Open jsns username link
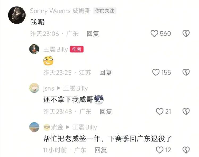Viewport: 199px width, 157px height. pyautogui.click(x=48, y=88)
